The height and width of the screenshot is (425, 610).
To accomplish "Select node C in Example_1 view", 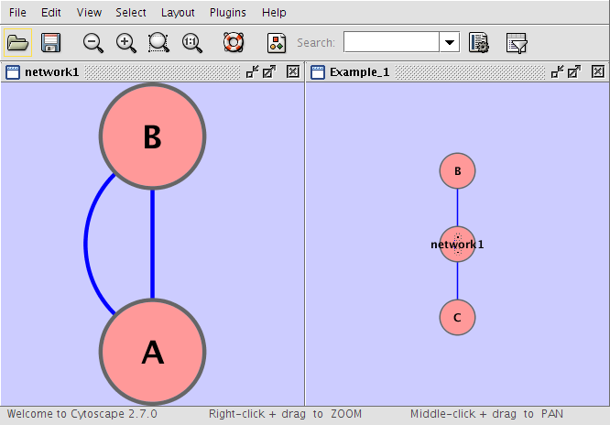I will (457, 318).
